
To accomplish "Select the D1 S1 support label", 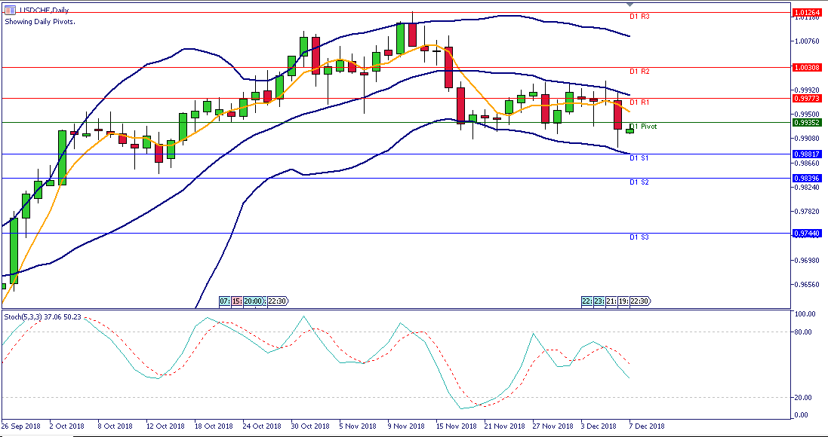I will pos(639,158).
